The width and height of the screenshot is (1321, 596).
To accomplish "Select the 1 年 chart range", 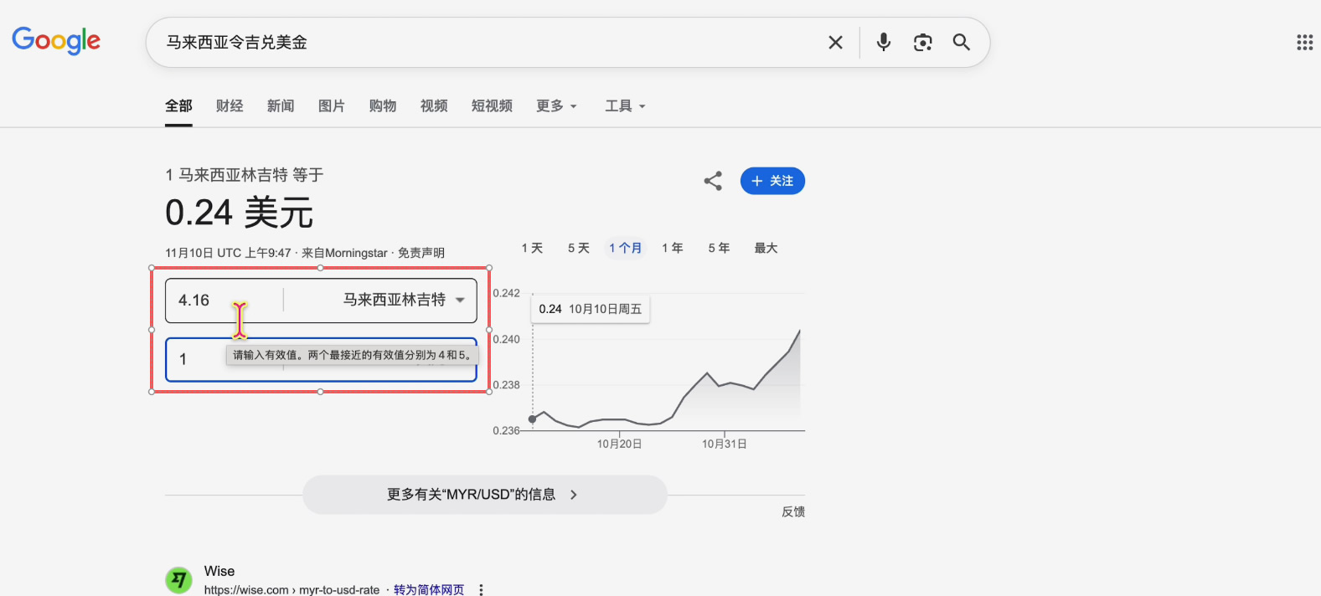I will (673, 248).
